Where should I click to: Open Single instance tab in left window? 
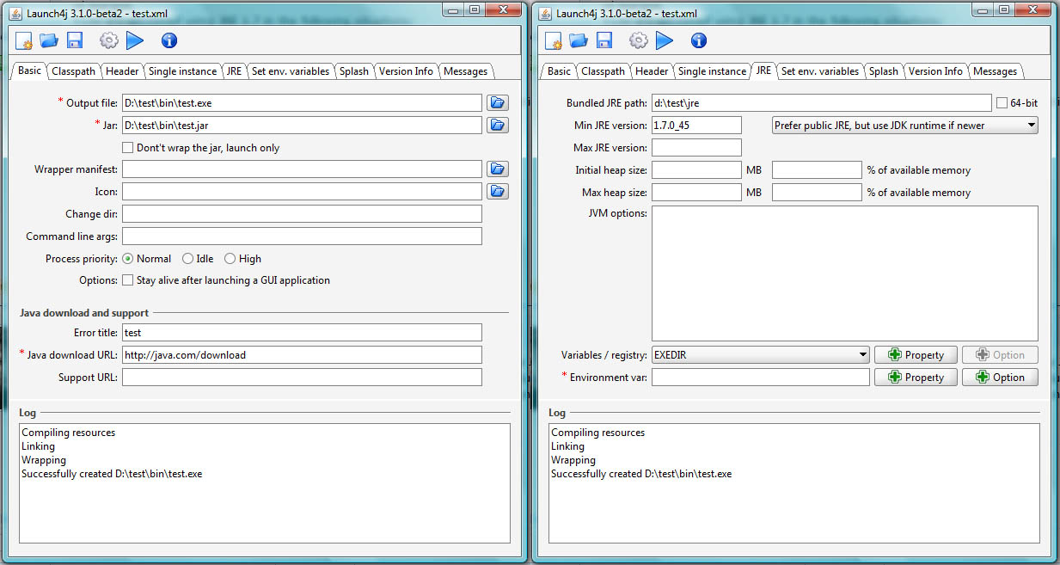182,71
